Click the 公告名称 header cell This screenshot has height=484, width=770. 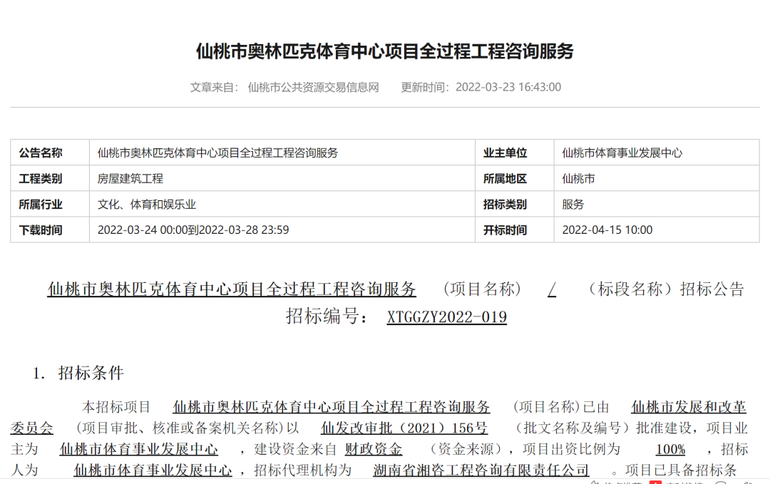click(41, 153)
